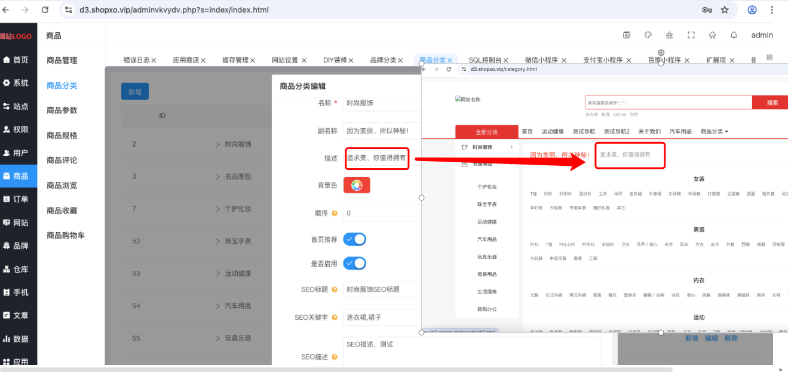This screenshot has width=788, height=374.
Task: Open the 商品分类 dropdown in storefront navigation
Action: tap(714, 132)
